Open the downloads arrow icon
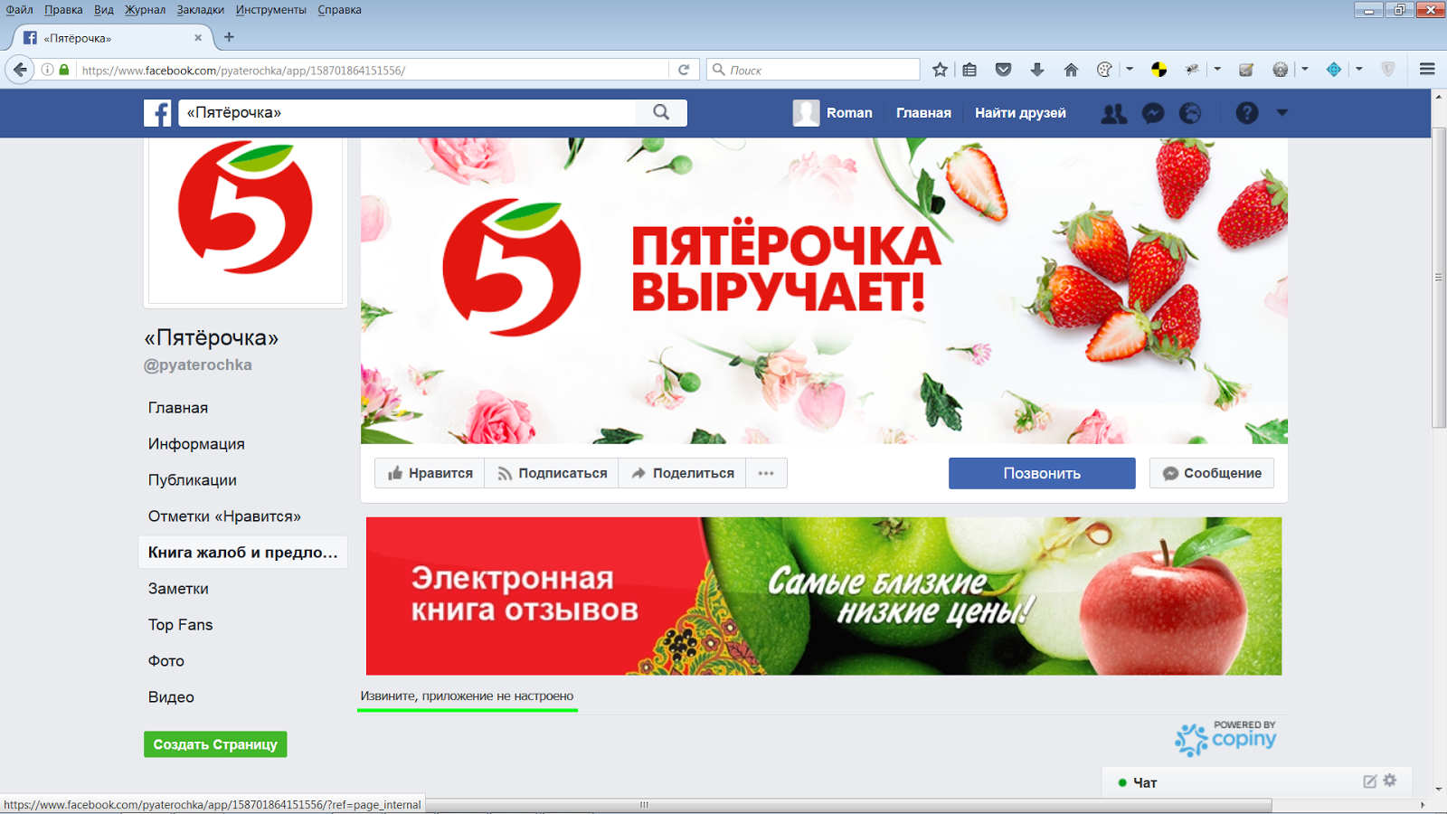Viewport: 1447px width, 814px height. click(1037, 70)
